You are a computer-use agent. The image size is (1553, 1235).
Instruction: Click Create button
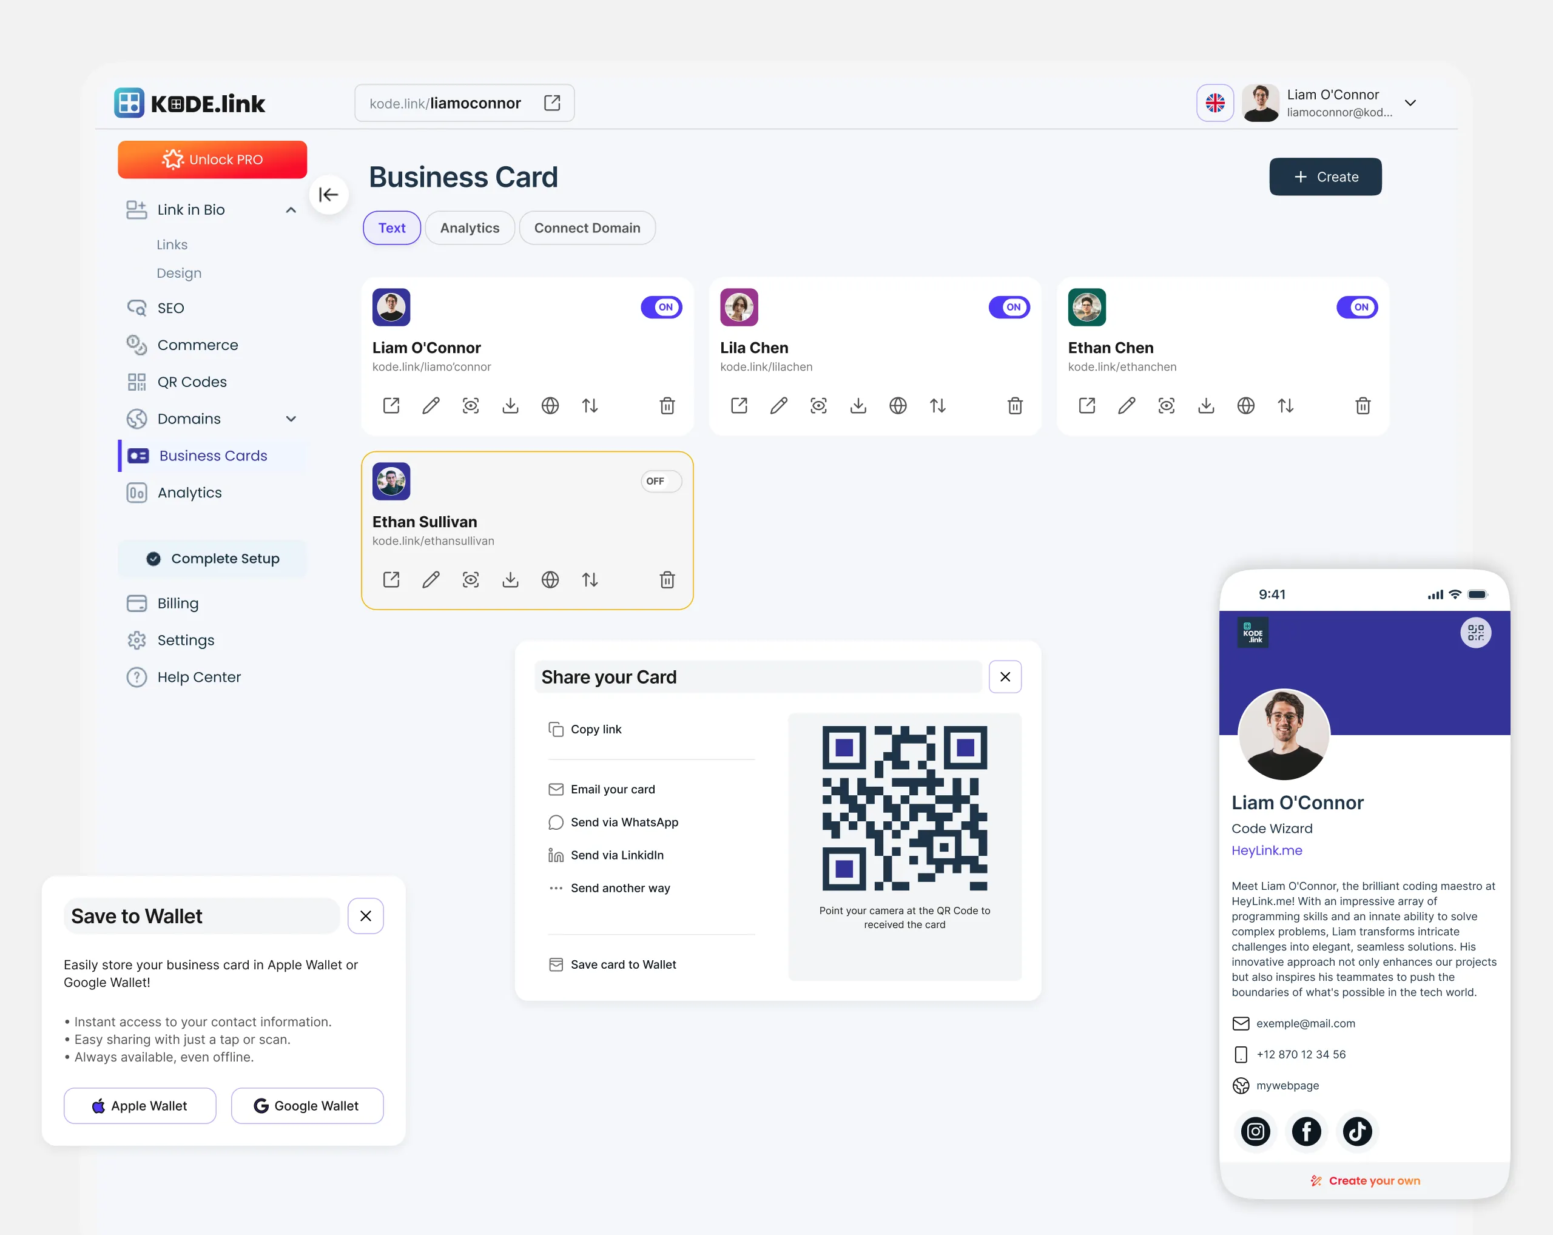(1325, 177)
